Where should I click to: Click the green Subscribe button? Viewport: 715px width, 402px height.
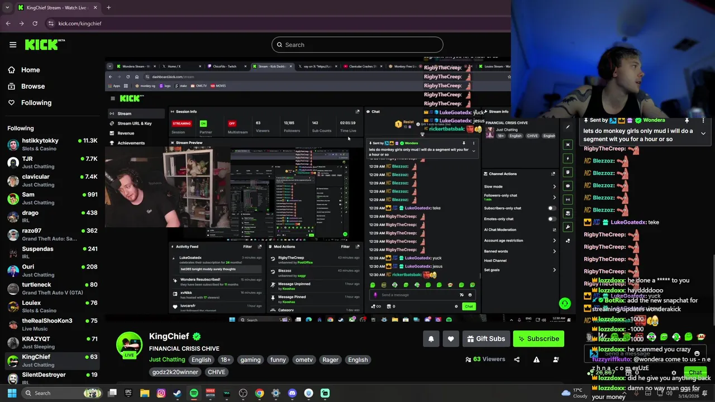pyautogui.click(x=538, y=338)
